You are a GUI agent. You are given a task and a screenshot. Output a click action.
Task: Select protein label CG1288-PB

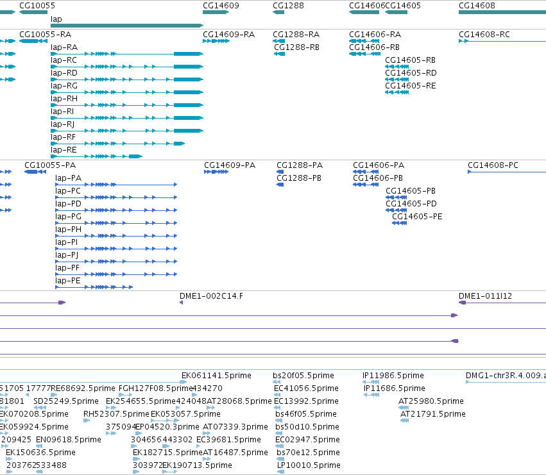coord(299,178)
